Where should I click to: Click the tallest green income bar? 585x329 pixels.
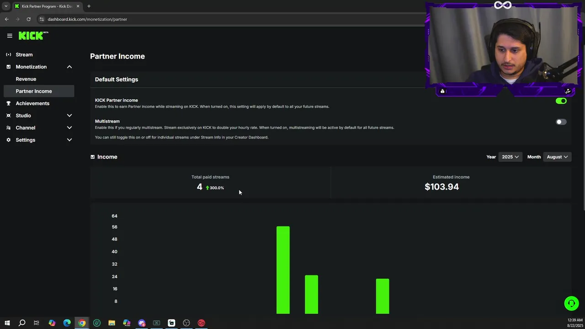[x=283, y=270]
